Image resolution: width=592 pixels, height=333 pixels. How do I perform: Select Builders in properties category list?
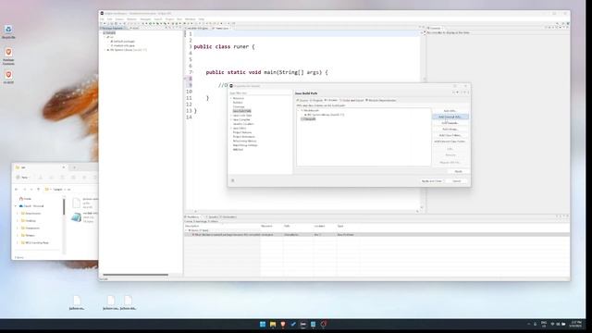[x=238, y=103]
